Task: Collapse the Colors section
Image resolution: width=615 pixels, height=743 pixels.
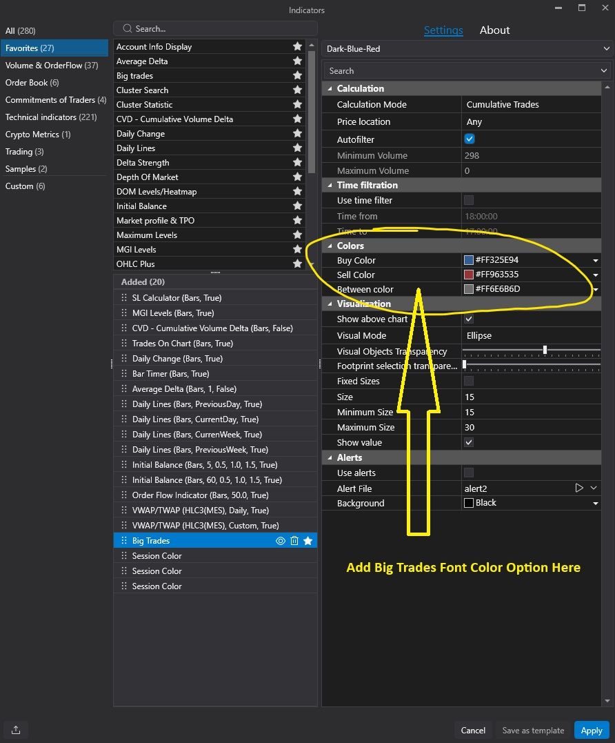Action: [330, 246]
